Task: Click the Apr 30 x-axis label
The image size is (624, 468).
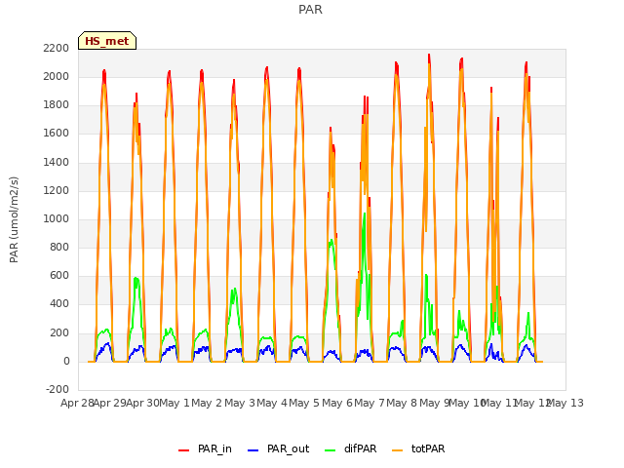Action: (x=142, y=403)
